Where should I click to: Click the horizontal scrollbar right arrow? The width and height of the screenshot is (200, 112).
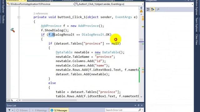(137, 100)
